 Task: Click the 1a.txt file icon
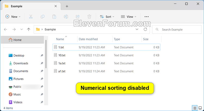pyautogui.click(x=55, y=63)
